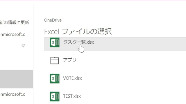The width and height of the screenshot is (186, 104).
Task: Choose the VOTE.xlsx file name
Action: tap(72, 78)
